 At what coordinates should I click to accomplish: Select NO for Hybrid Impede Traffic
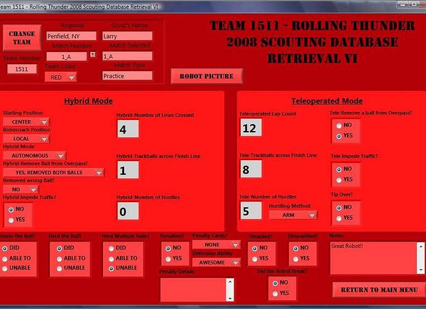(x=11, y=210)
